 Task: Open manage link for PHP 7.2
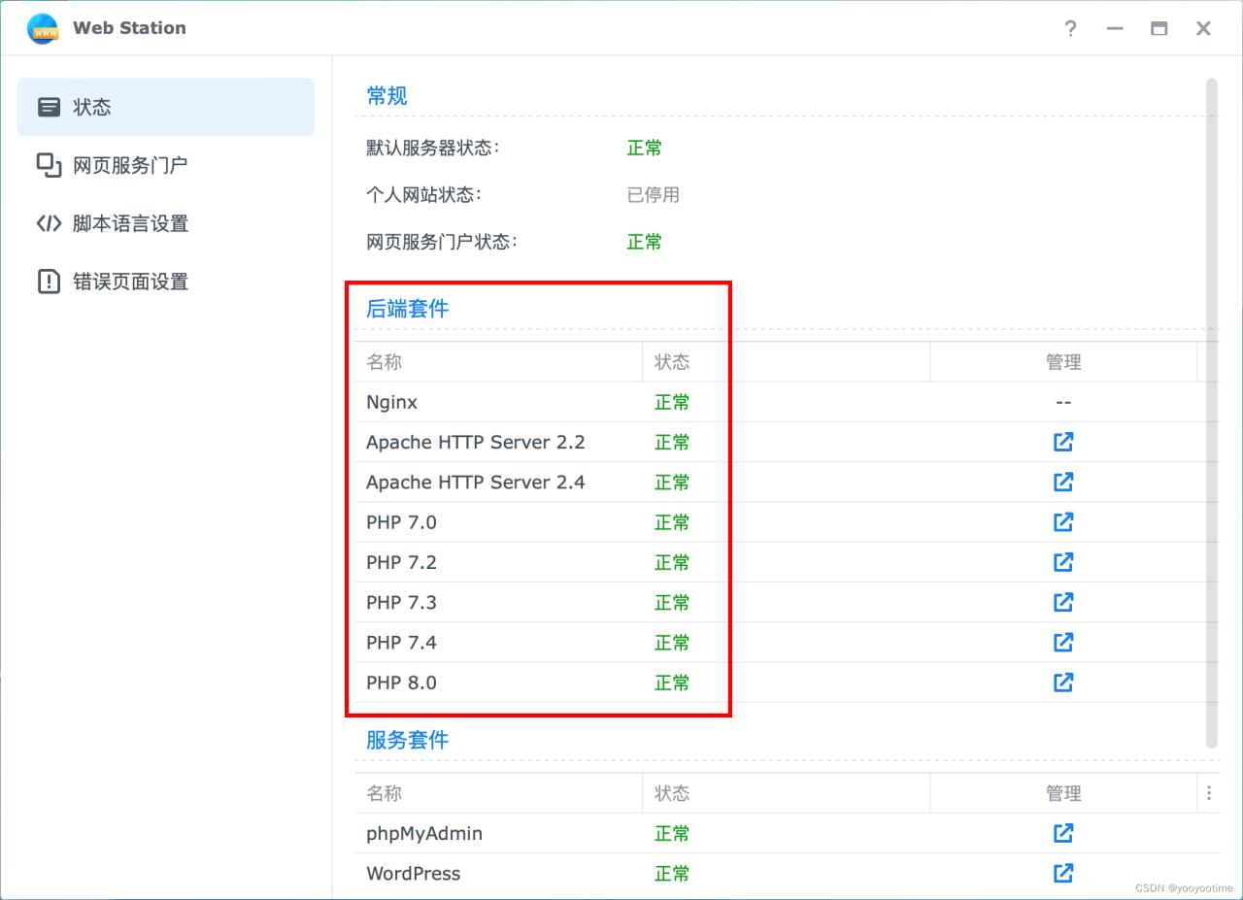coord(1062,561)
